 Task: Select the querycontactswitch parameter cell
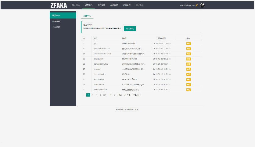pyautogui.click(x=106, y=49)
